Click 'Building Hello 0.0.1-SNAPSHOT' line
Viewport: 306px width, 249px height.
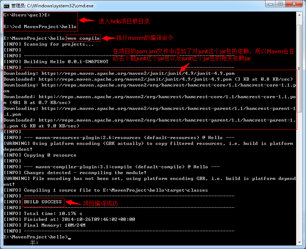(x=56, y=62)
